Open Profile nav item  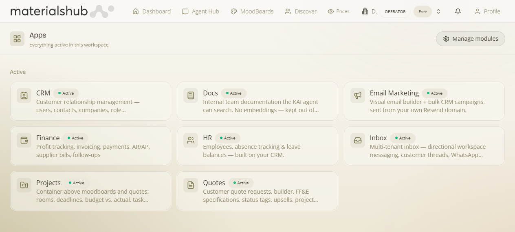click(x=488, y=11)
